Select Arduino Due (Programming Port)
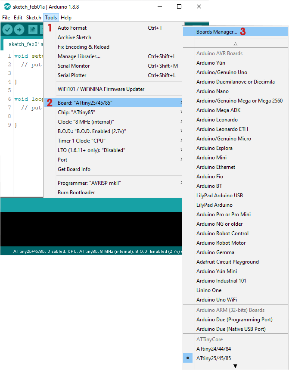 [235, 319]
